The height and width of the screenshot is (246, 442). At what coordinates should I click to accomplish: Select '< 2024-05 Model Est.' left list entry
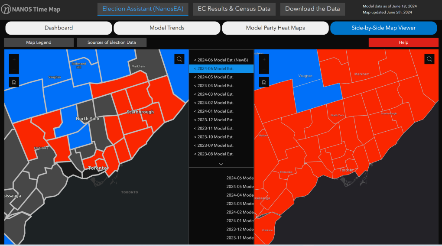pos(221,77)
